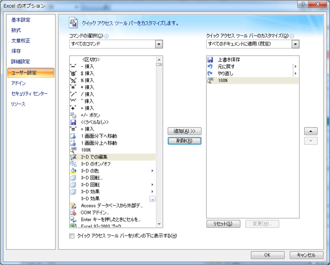Click the '3-D のオン/オフ' icon
Viewport: 330px width, 265px height.
tap(73, 164)
